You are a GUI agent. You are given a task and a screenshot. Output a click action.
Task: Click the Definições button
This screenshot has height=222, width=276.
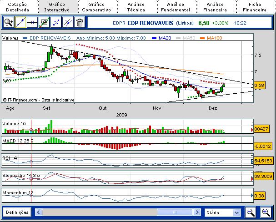click(17, 212)
